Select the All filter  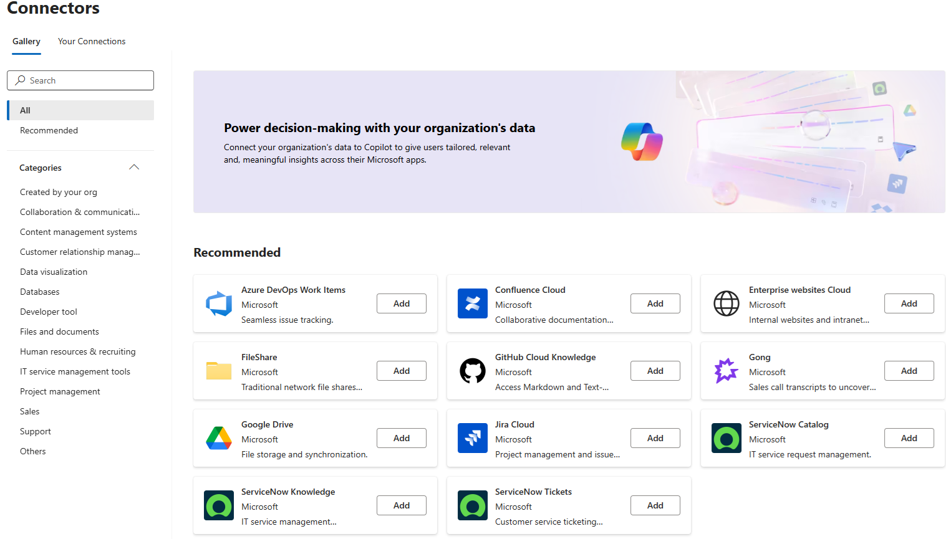click(x=80, y=110)
